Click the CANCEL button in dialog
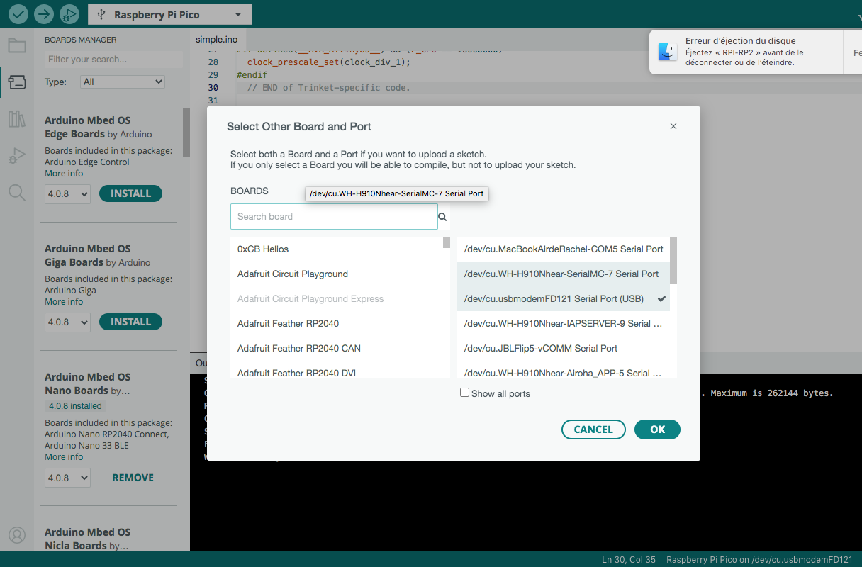Screen dimensions: 862x567 point(593,430)
